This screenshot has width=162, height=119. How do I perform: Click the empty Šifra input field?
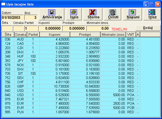tap(7, 28)
